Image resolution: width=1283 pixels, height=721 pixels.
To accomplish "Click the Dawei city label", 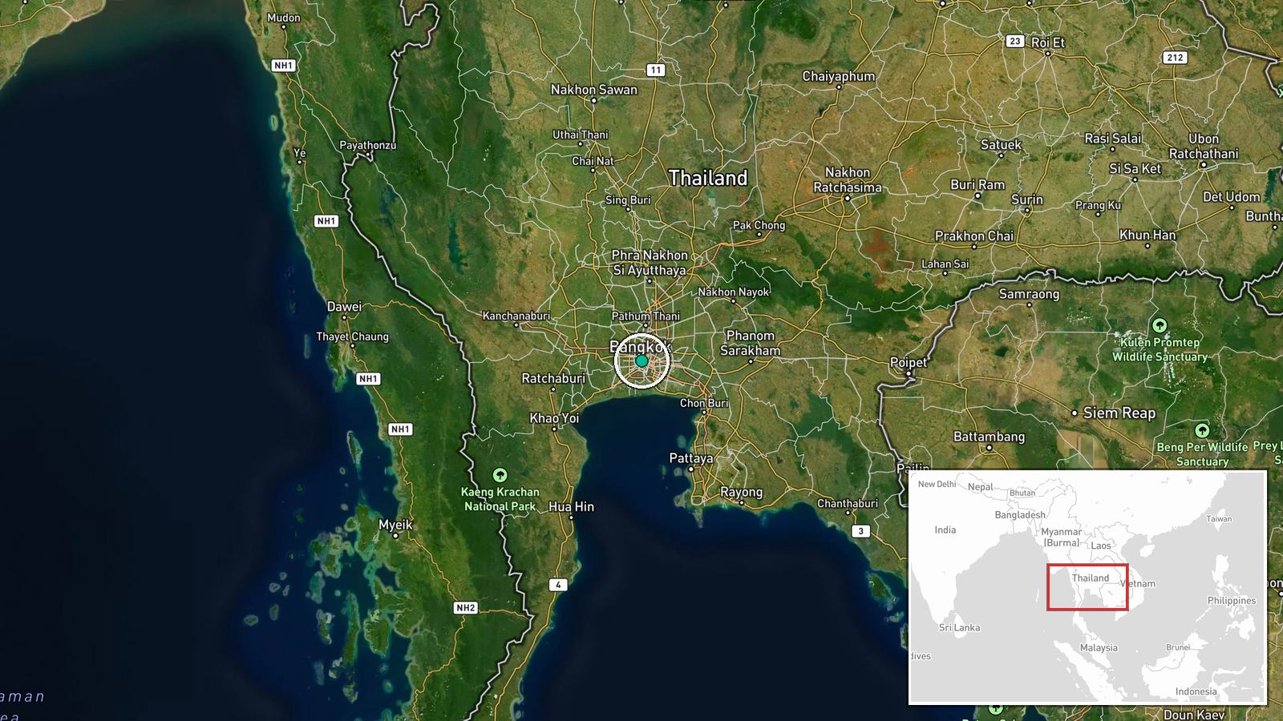I will click(345, 306).
